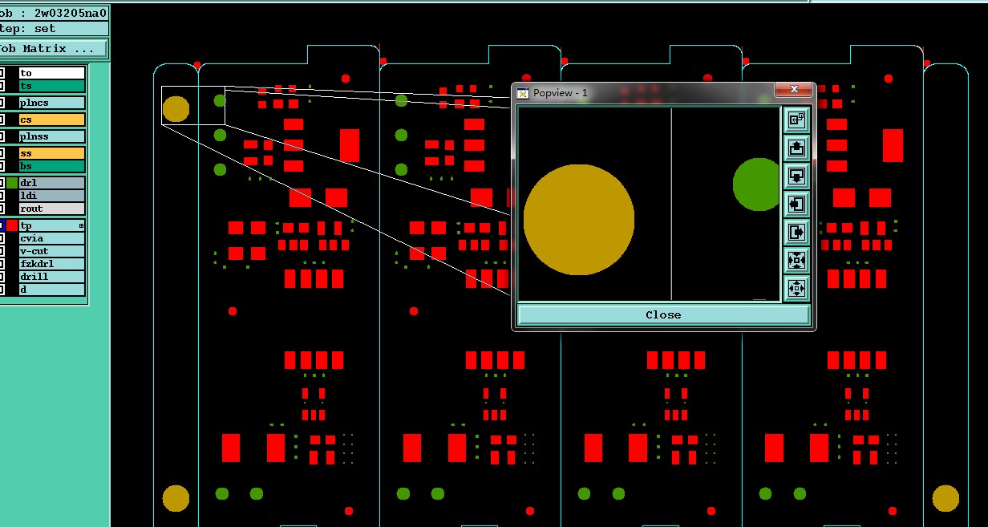Select the 'bs' layer row

coord(51,166)
